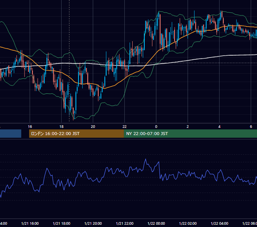
Task: Click the 22 hour label on price chart axis
Action: [125, 127]
